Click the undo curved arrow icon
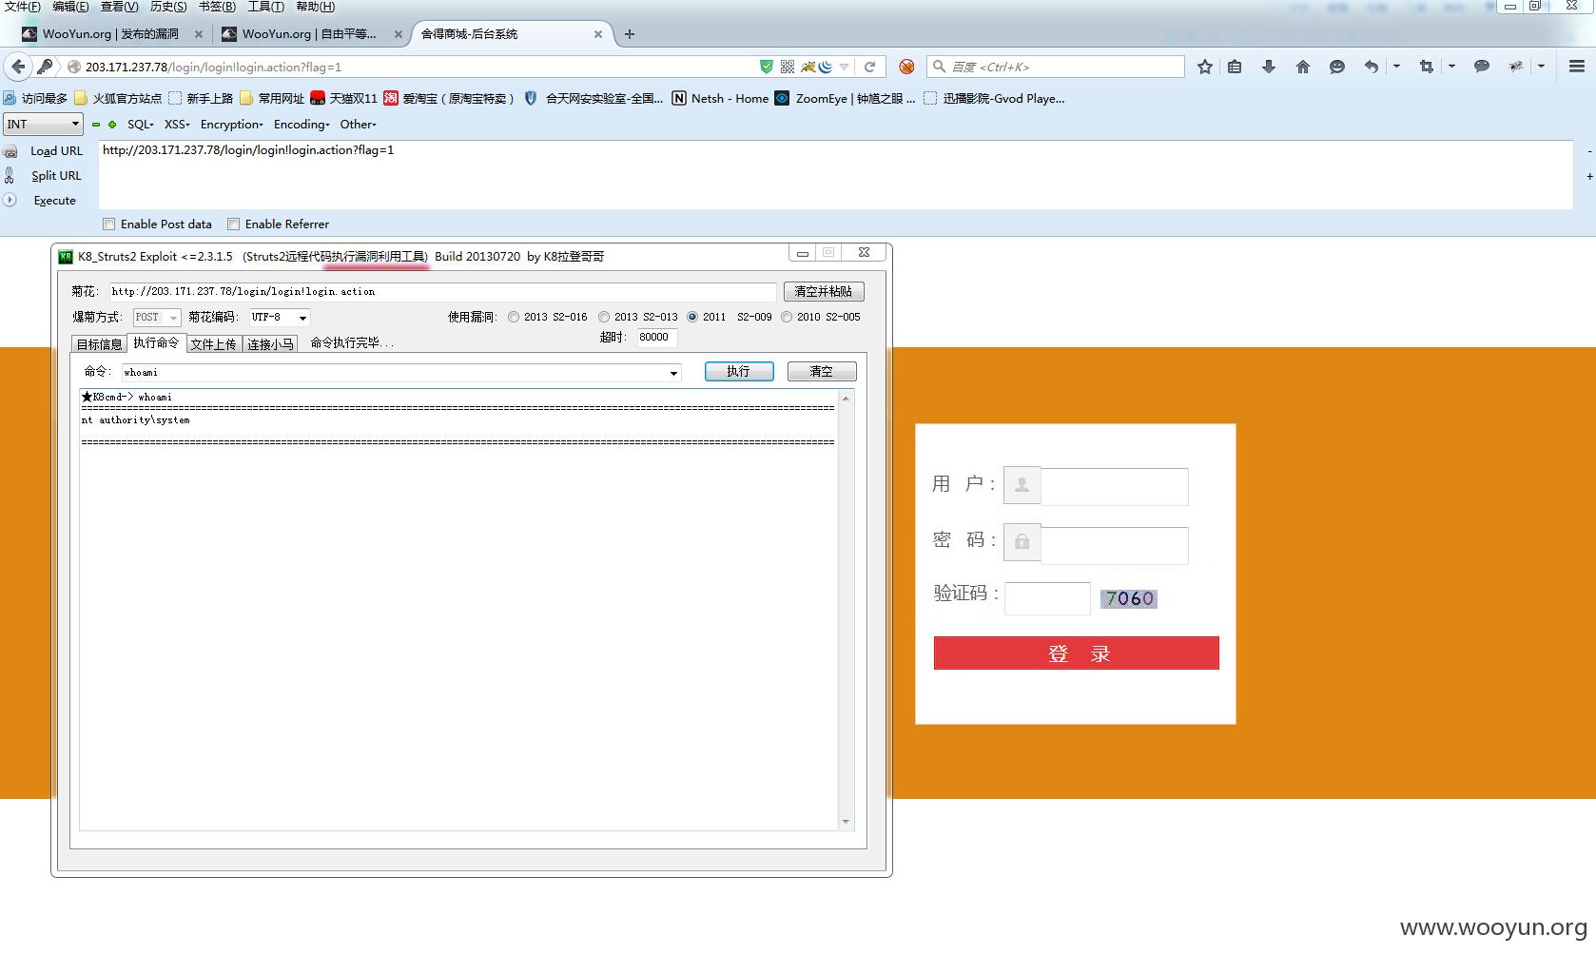 click(x=1371, y=67)
